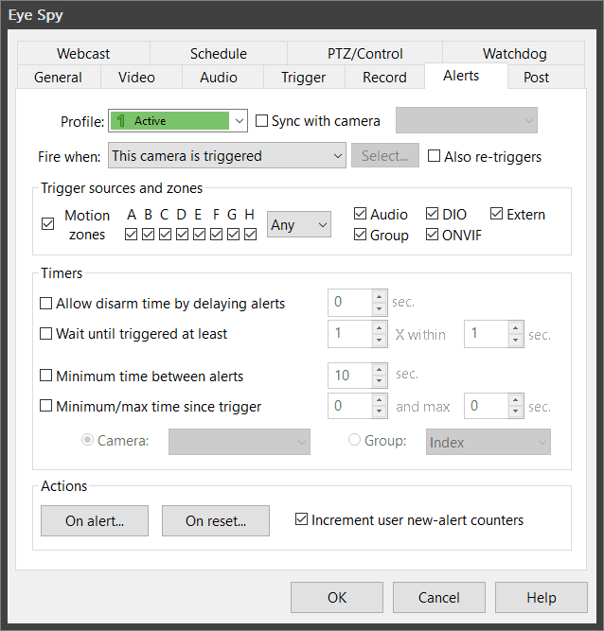The height and width of the screenshot is (631, 604).
Task: Enable Minimum/max time since trigger
Action: 45,406
